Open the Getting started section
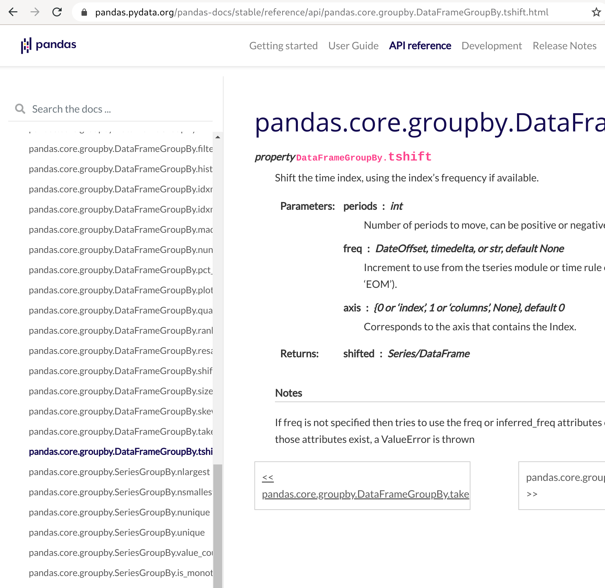This screenshot has width=605, height=588. click(283, 46)
